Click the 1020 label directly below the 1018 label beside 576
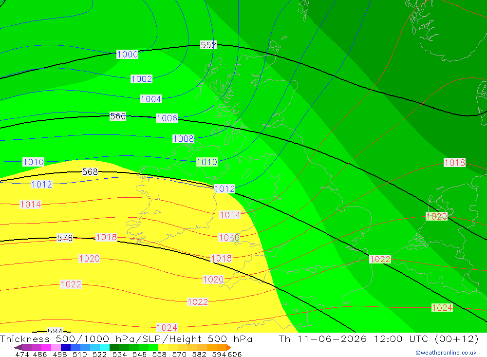The image size is (487, 357). (90, 259)
